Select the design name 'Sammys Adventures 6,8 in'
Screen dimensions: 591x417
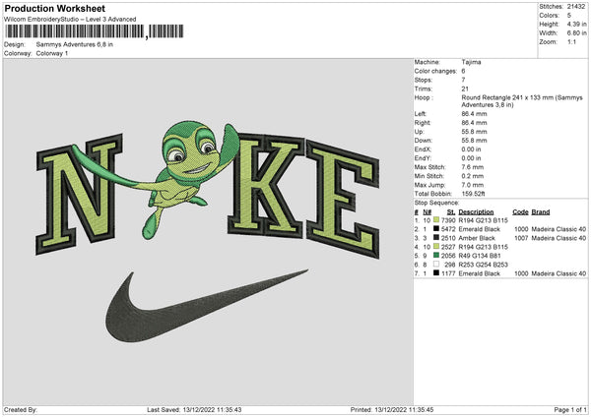75,44
